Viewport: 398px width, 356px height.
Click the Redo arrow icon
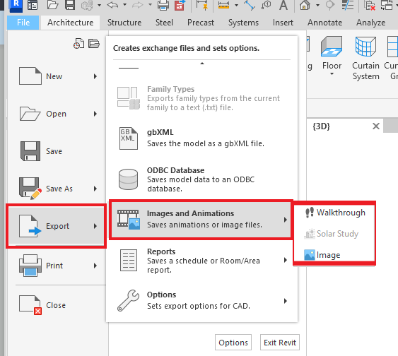click(x=138, y=5)
